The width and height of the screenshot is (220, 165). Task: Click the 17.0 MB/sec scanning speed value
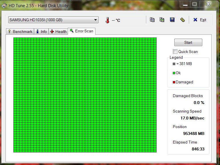point(192,118)
